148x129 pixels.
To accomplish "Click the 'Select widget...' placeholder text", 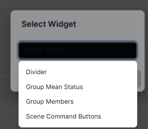I will click(46, 50).
